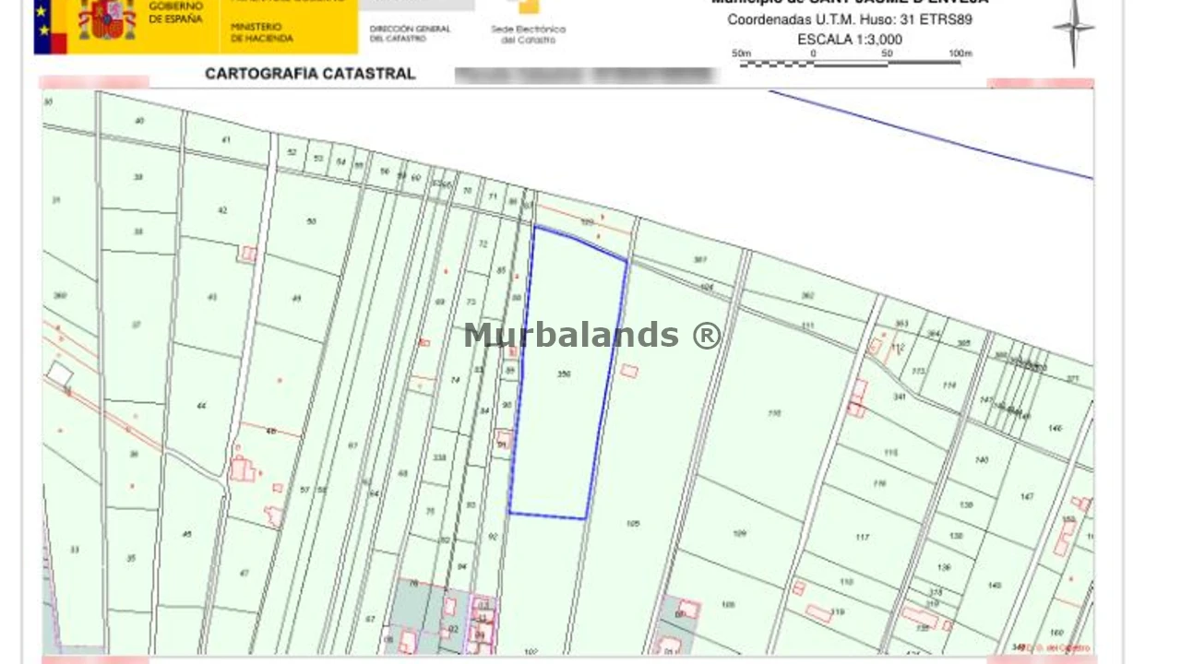Viewport: 1181px width, 664px height.
Task: Select parcel number 42 on the map
Action: 222,210
